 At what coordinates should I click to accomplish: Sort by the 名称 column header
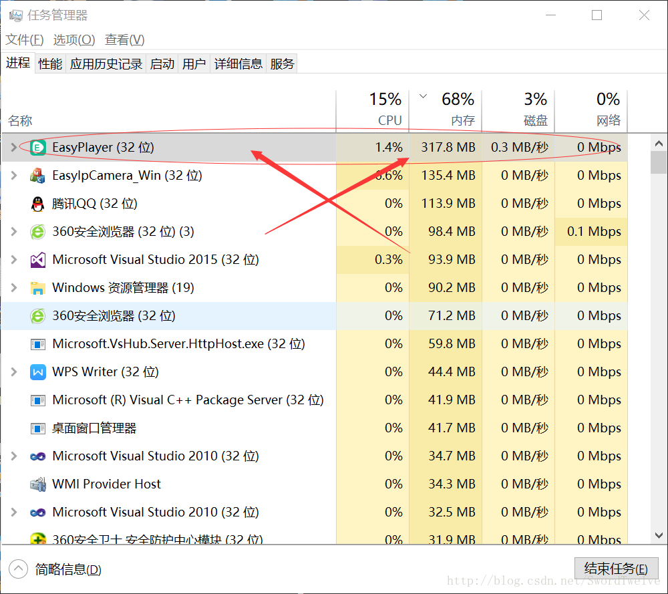pos(169,110)
